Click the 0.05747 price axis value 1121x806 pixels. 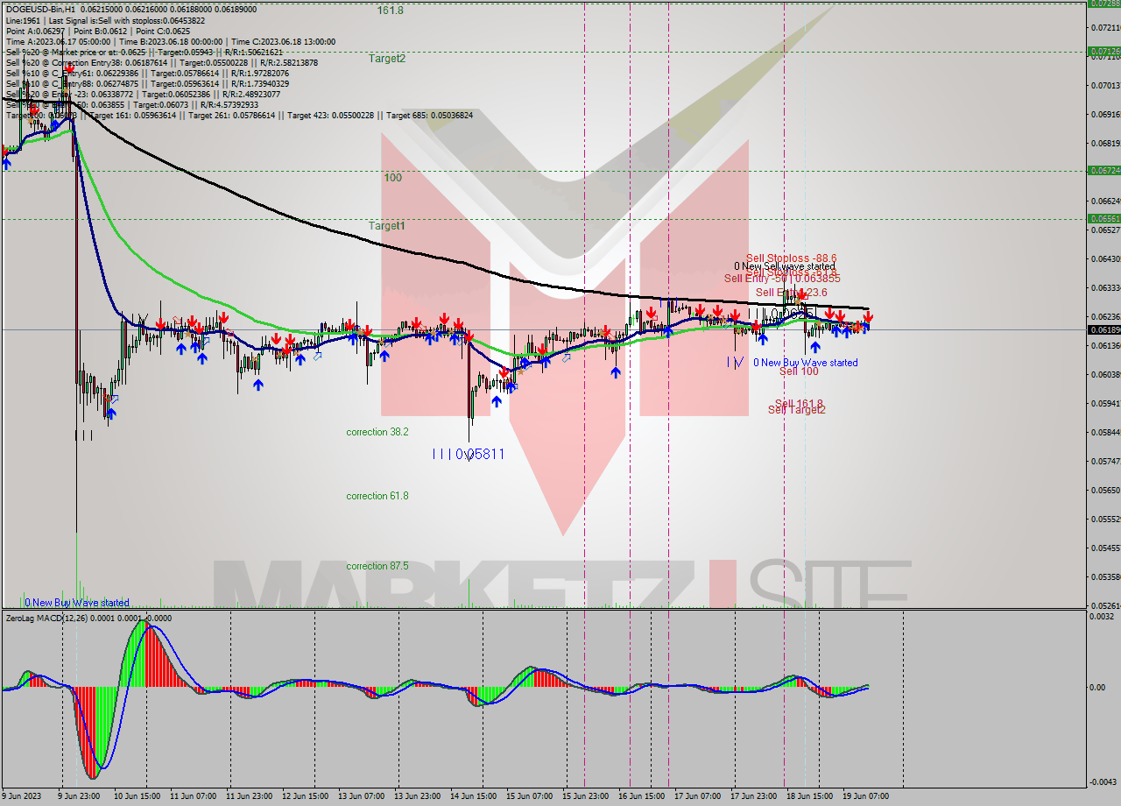point(1104,461)
